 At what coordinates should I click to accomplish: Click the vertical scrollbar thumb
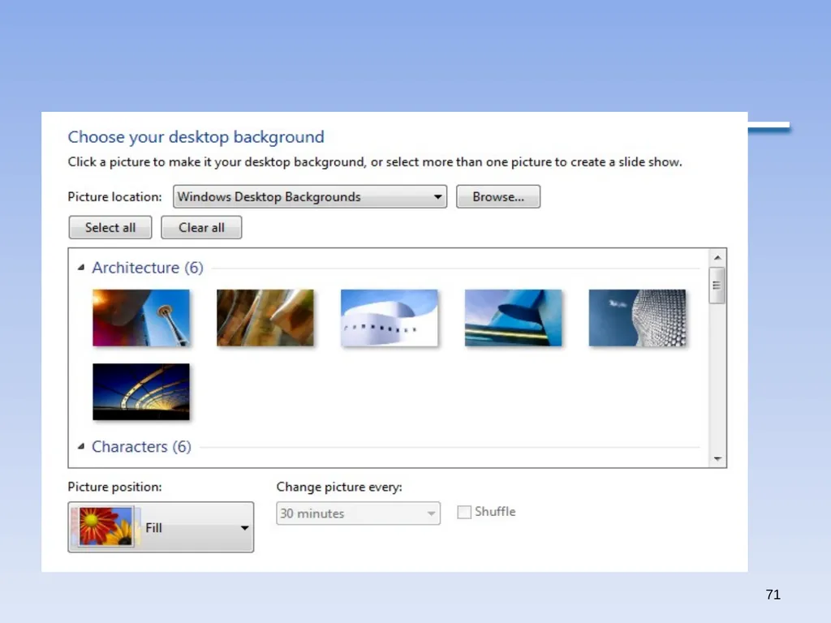click(717, 286)
